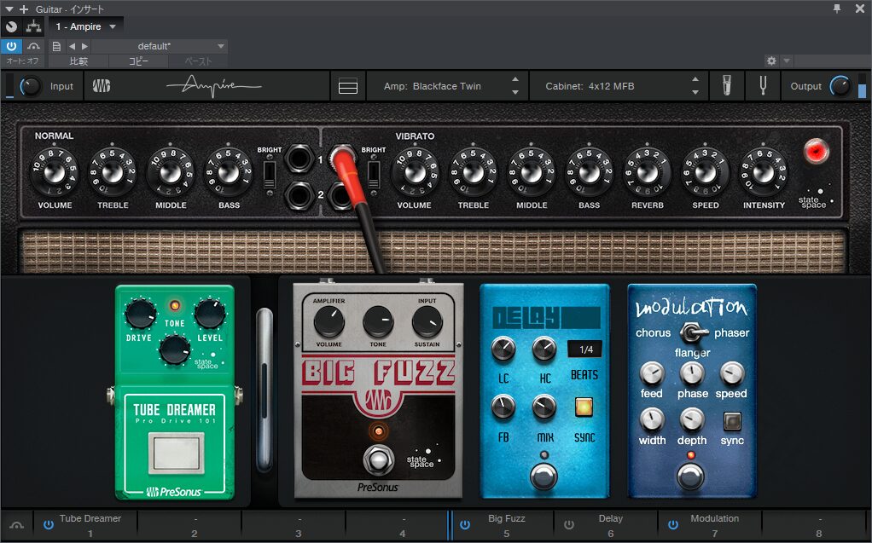Load the next preset arrow
Screen dimensions: 872x543
point(84,46)
